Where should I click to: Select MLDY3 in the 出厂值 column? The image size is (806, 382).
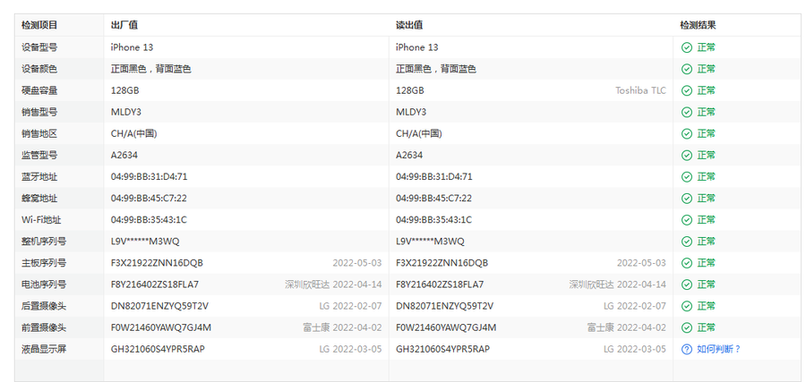click(126, 112)
